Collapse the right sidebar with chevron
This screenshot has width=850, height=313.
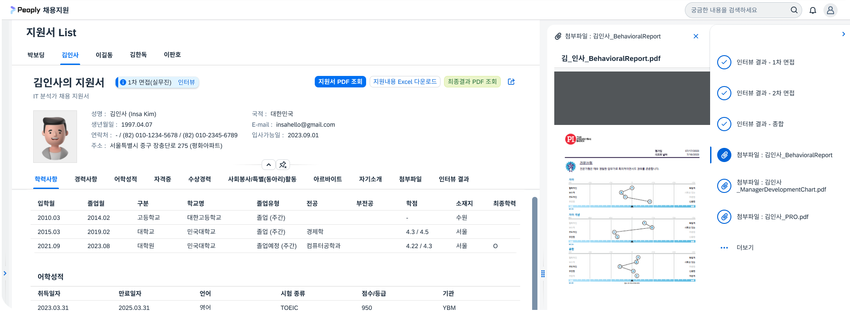[843, 34]
